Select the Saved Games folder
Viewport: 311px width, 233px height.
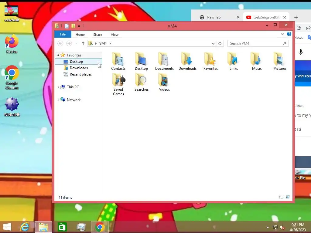point(118,84)
